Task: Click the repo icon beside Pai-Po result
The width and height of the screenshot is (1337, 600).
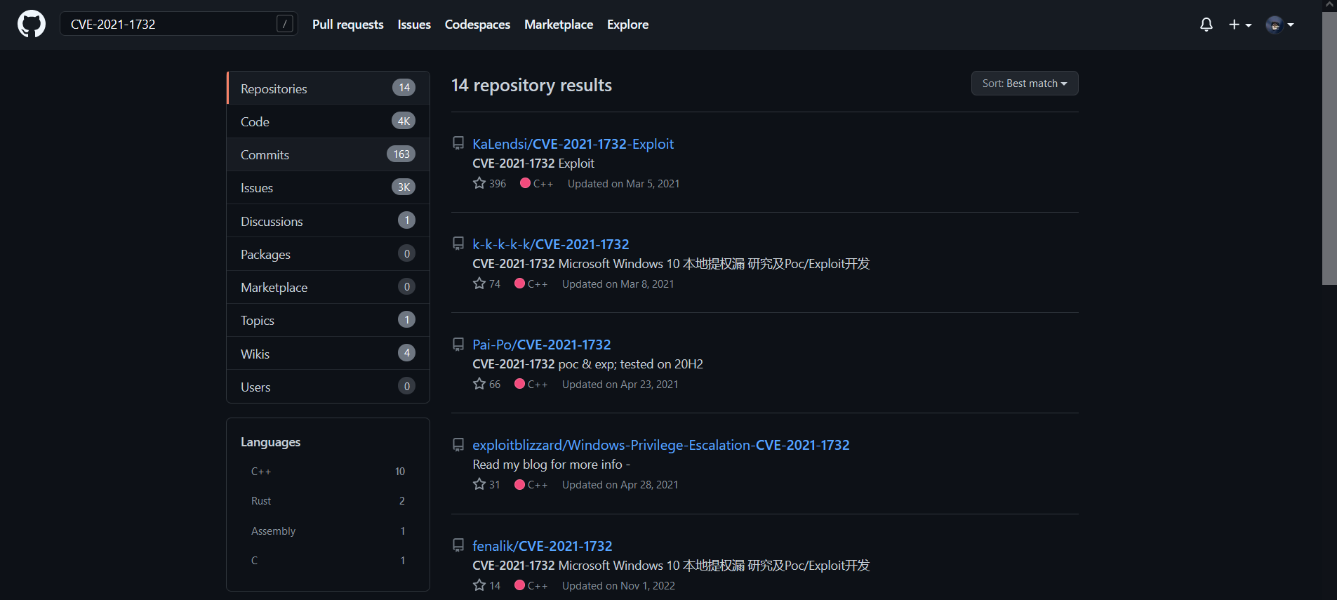Action: pos(458,345)
